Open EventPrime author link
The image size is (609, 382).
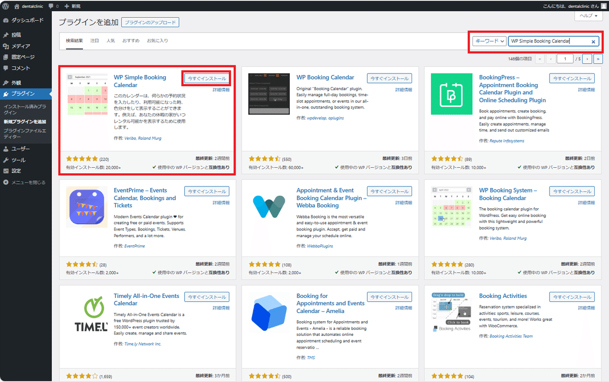(134, 246)
